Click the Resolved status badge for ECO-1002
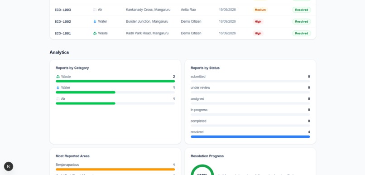Viewport: 365px width, 175px height. tap(302, 21)
